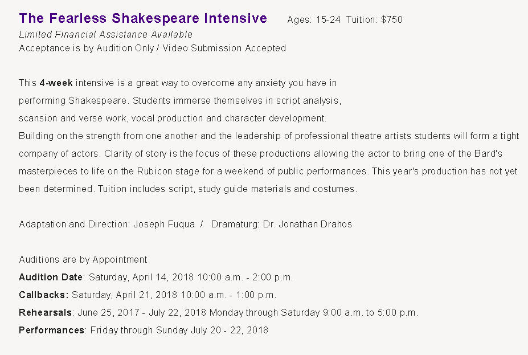Click Auditions are by Appointment line
The width and height of the screenshot is (528, 355).
point(83,260)
